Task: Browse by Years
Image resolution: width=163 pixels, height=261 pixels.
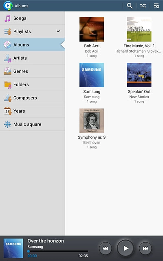Action: pos(33,111)
